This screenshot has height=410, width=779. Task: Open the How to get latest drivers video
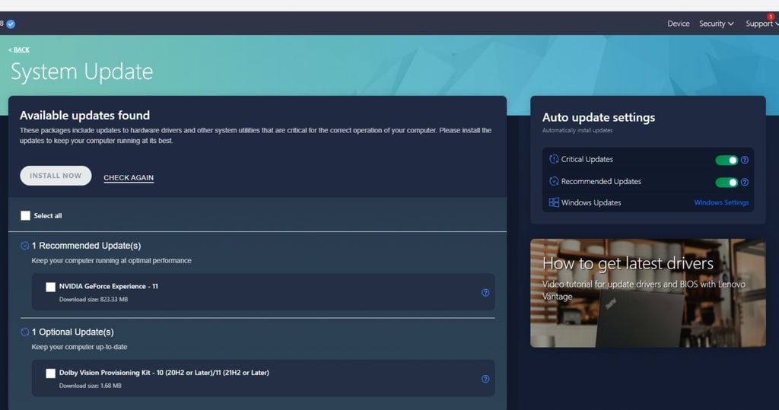click(647, 293)
